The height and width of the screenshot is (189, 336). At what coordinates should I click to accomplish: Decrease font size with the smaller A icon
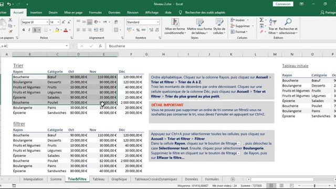(69, 22)
